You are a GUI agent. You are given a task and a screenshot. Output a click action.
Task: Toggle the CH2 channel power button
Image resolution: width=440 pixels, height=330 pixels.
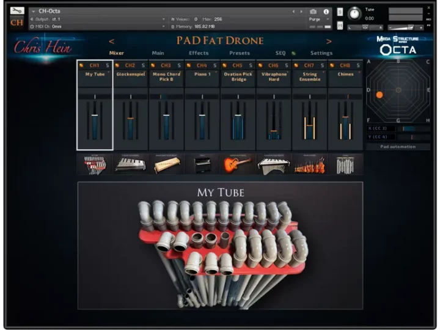click(x=117, y=65)
